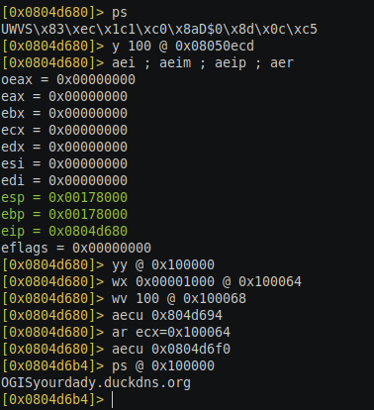Click the oeax = 0x00000000 line

[x=68, y=79]
